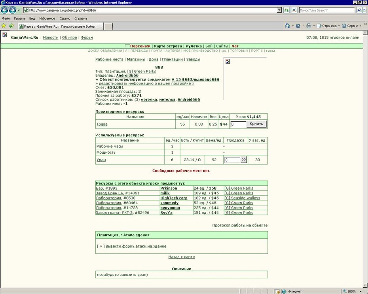Click the Favorites star icon

coord(4,26)
